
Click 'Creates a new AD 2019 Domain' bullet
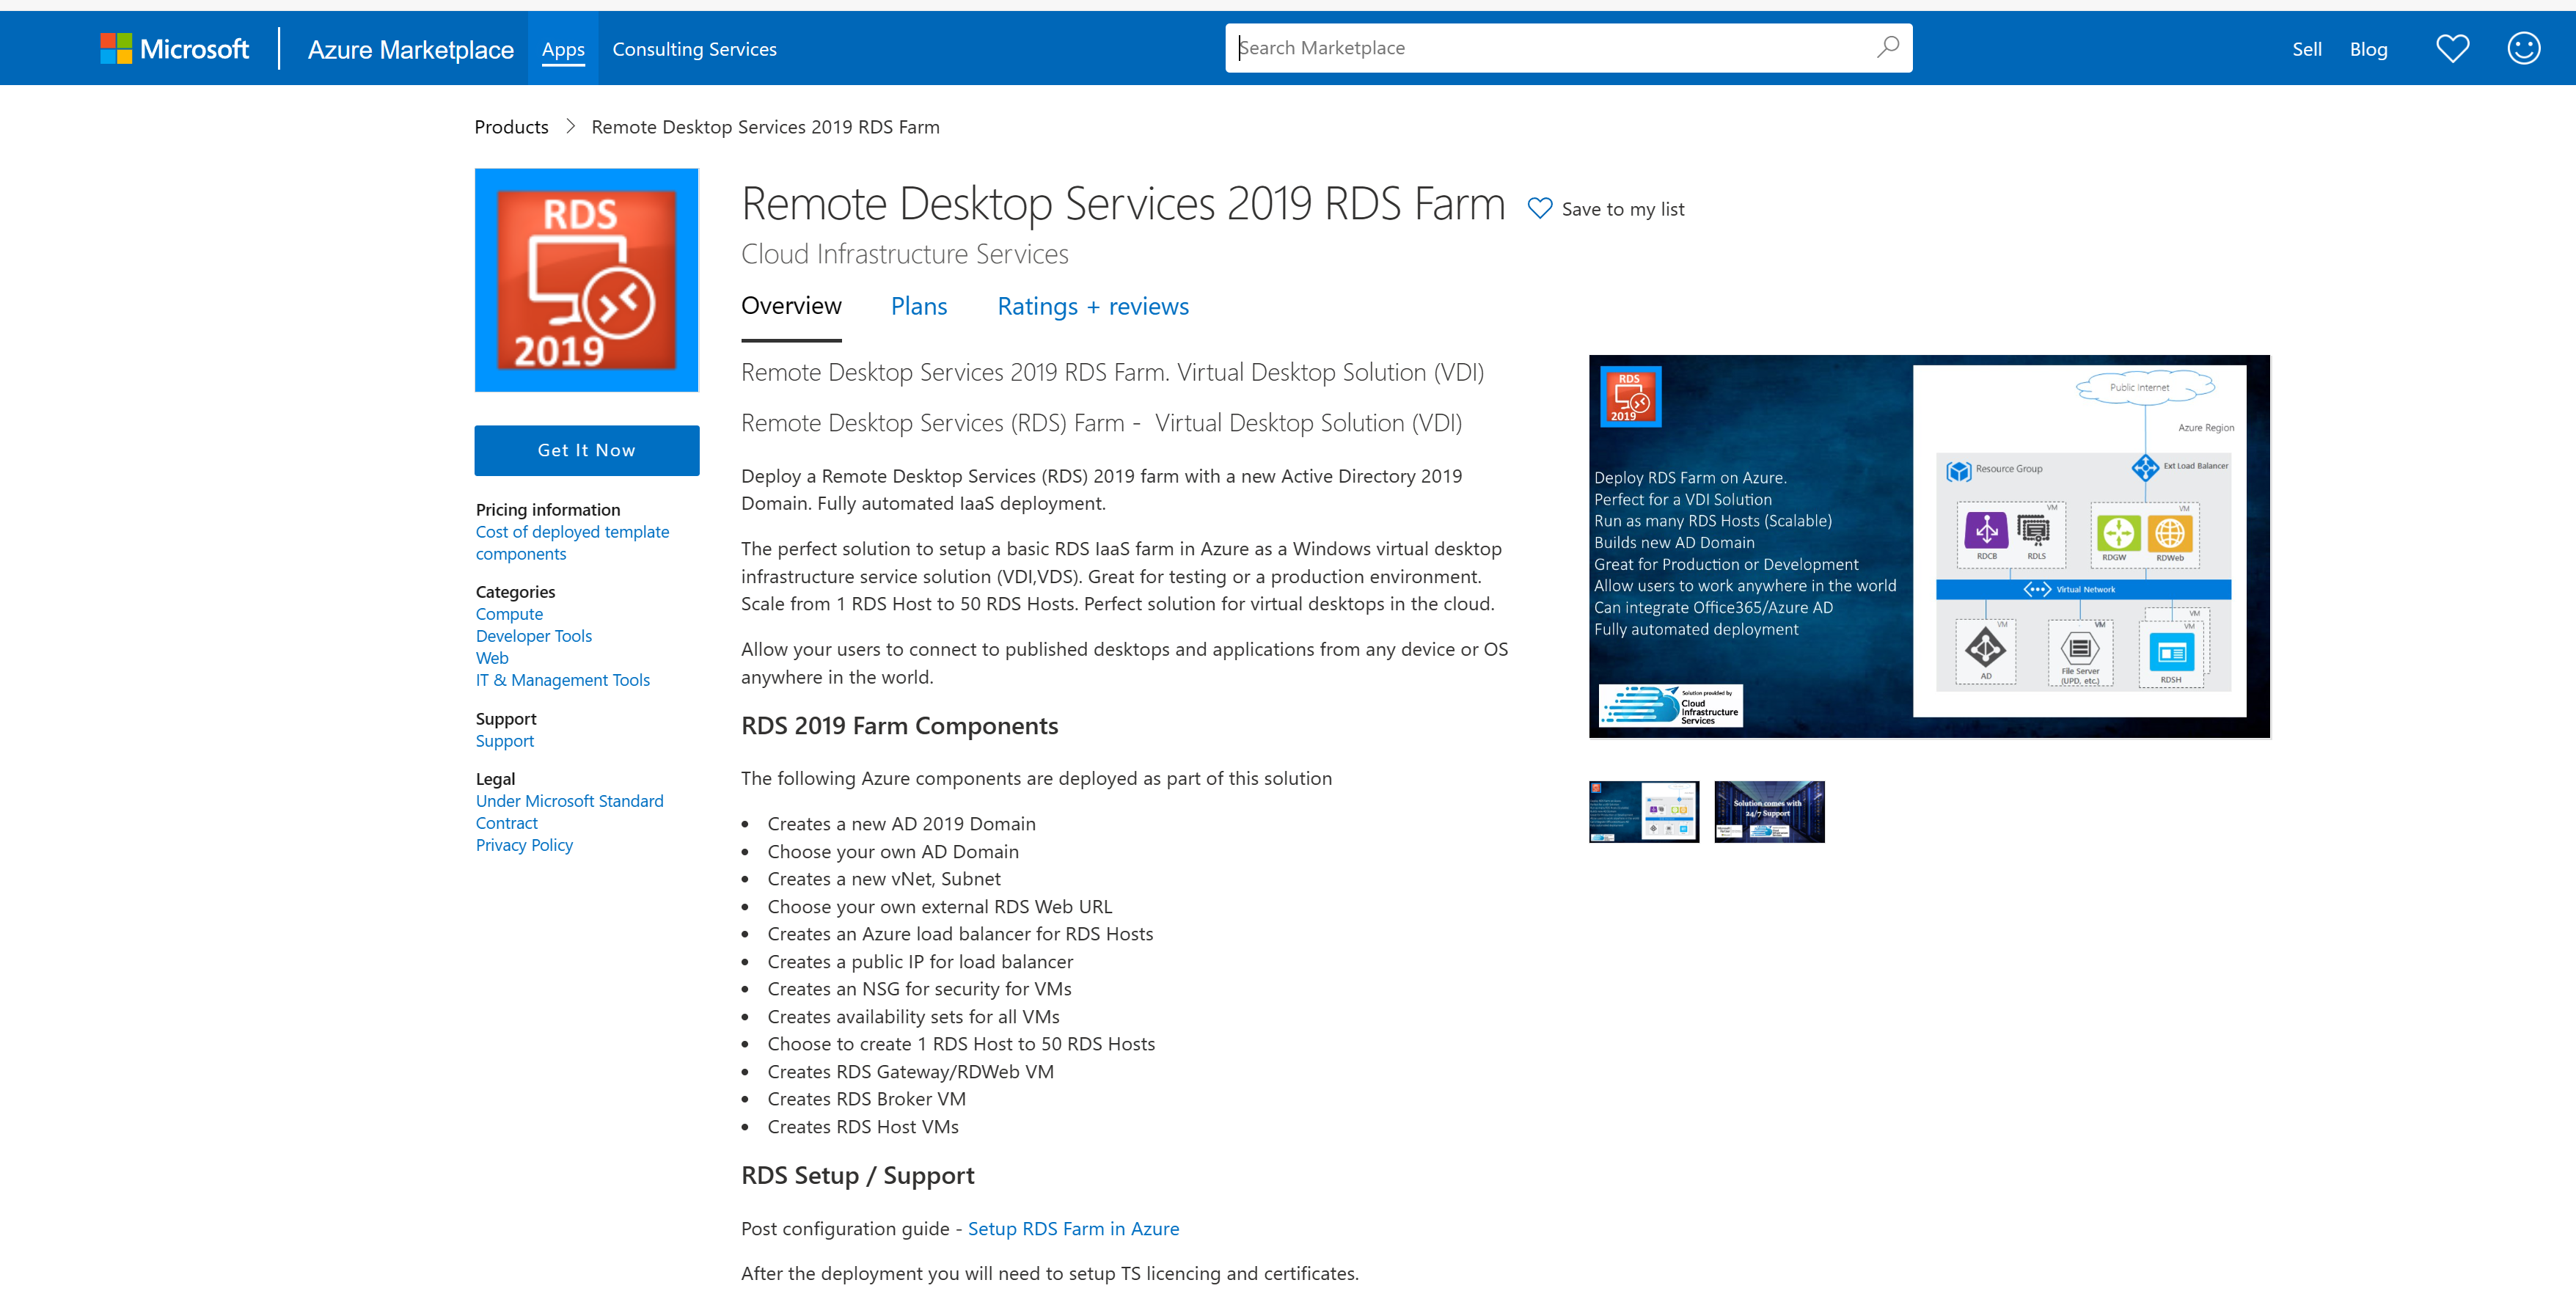coord(901,823)
